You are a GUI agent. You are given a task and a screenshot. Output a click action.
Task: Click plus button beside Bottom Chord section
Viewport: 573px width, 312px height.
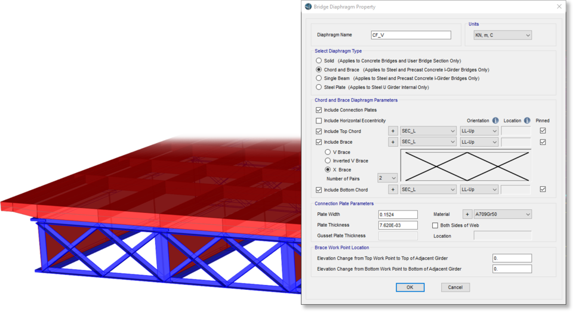pos(393,190)
